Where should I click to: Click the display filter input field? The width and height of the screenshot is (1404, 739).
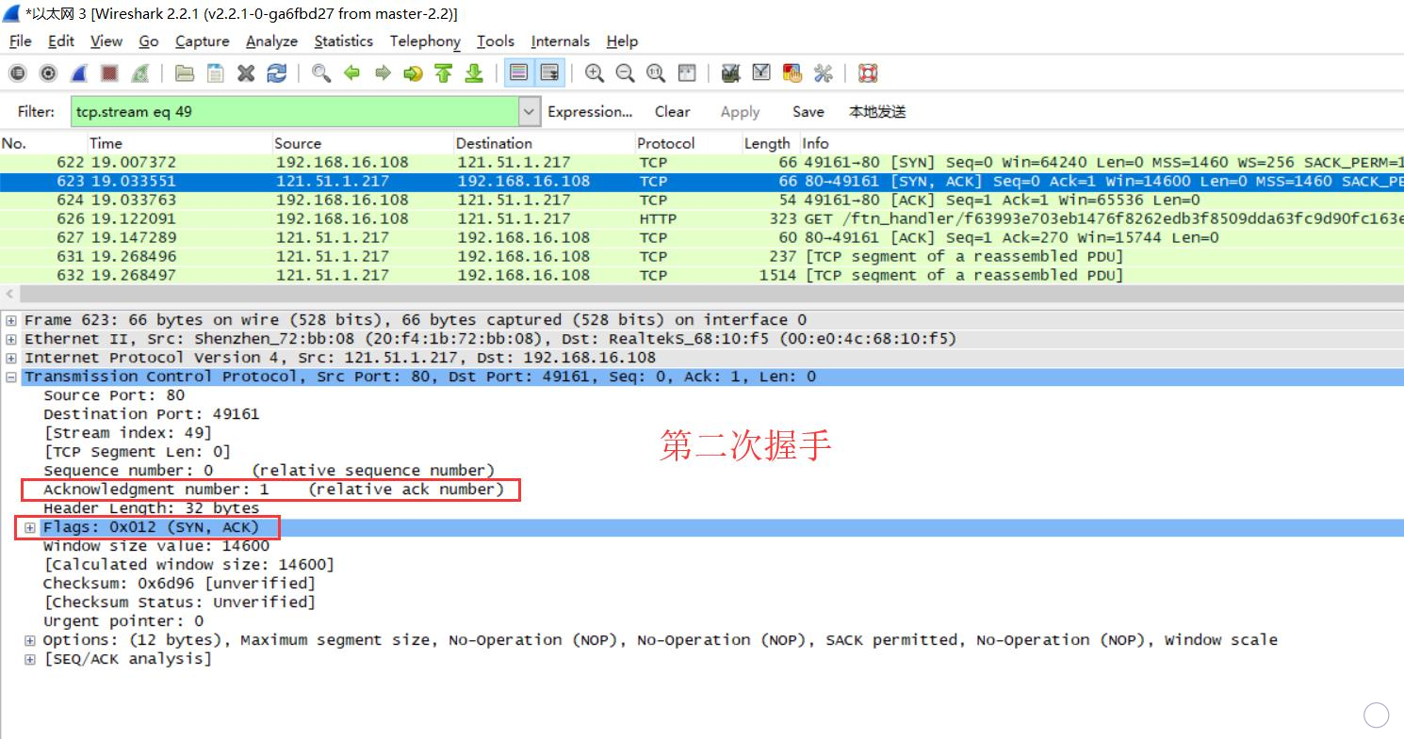tap(295, 111)
